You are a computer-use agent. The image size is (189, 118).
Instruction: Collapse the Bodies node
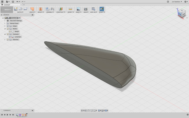(x=5, y=29)
